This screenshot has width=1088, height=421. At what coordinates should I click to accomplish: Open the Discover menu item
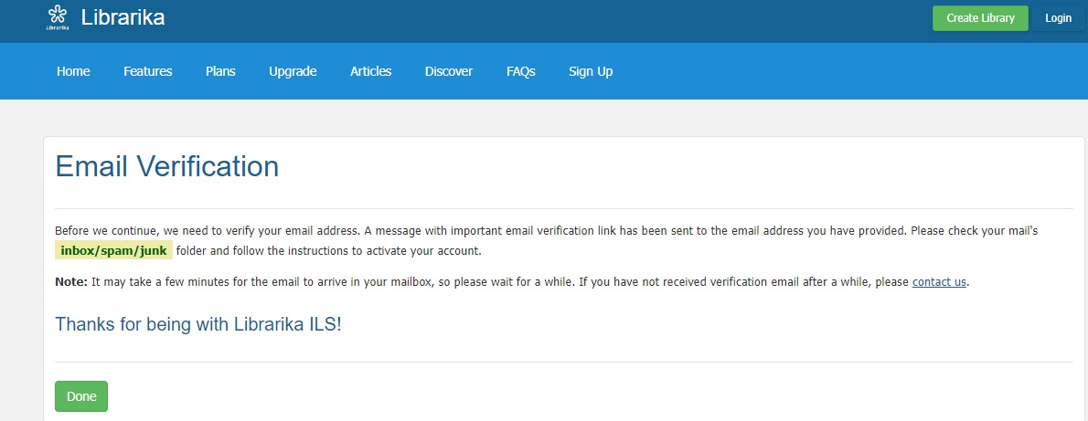click(449, 71)
